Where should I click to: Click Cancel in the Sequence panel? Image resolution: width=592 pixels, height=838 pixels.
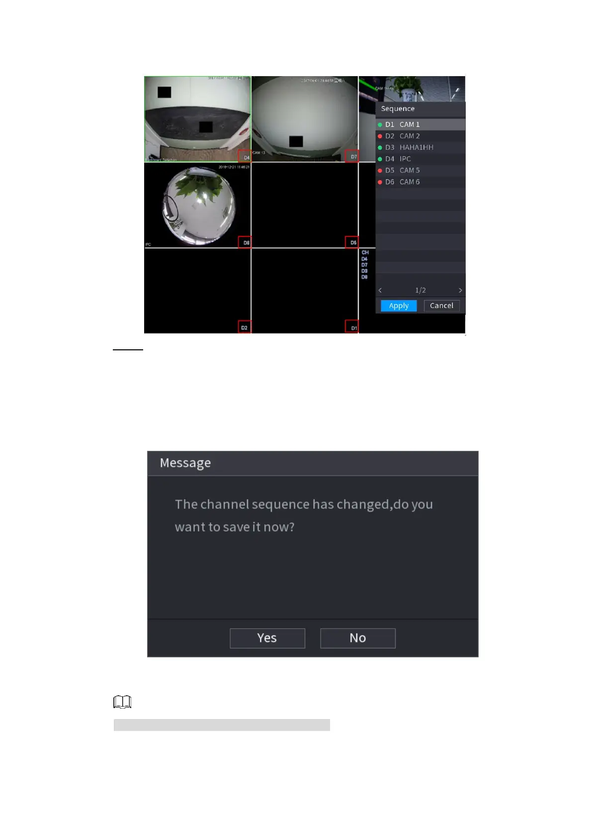point(441,306)
